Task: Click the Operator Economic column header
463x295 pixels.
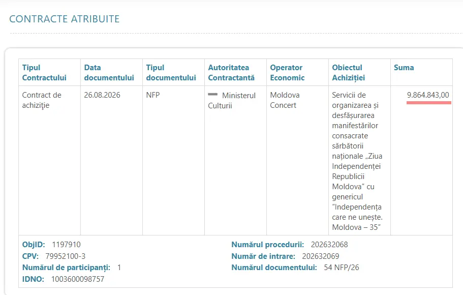Action: (x=287, y=72)
